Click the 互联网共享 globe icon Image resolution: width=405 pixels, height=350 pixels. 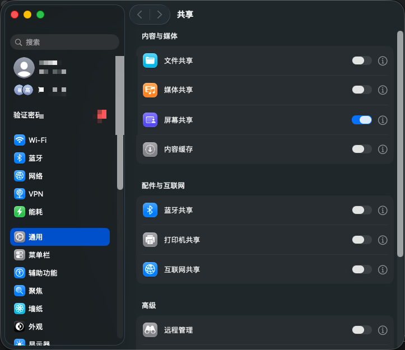click(x=150, y=269)
